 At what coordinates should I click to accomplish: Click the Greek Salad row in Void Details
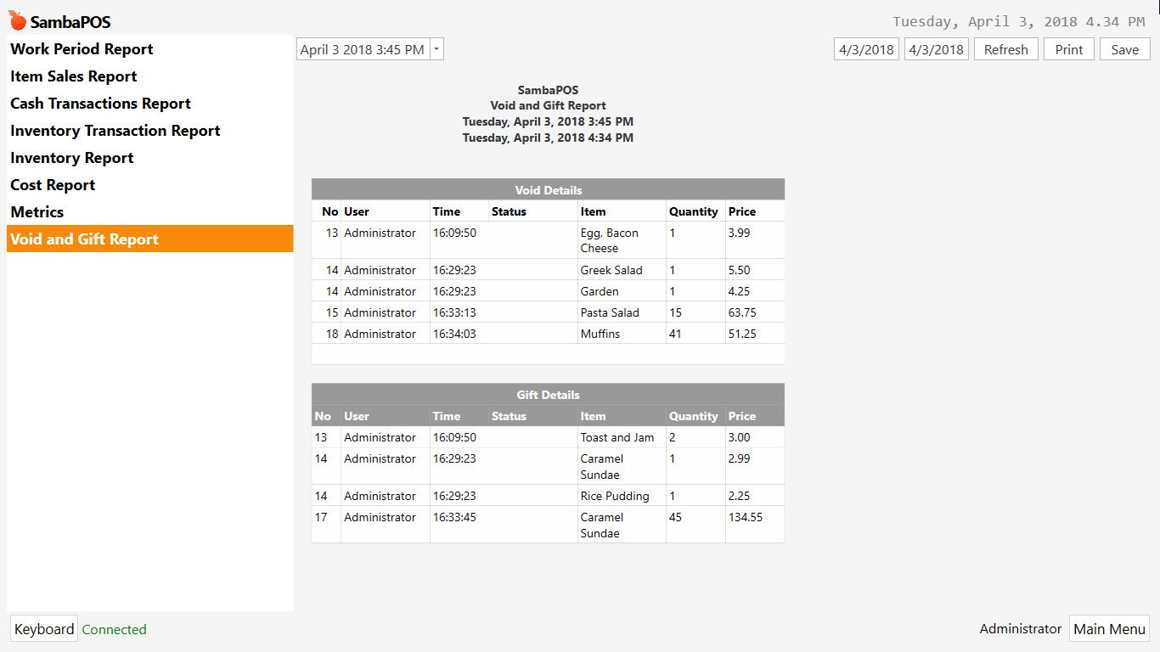[548, 269]
